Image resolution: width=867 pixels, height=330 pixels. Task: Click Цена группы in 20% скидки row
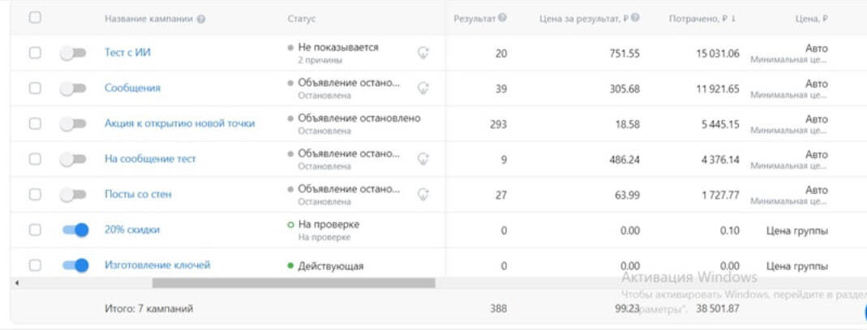click(796, 231)
